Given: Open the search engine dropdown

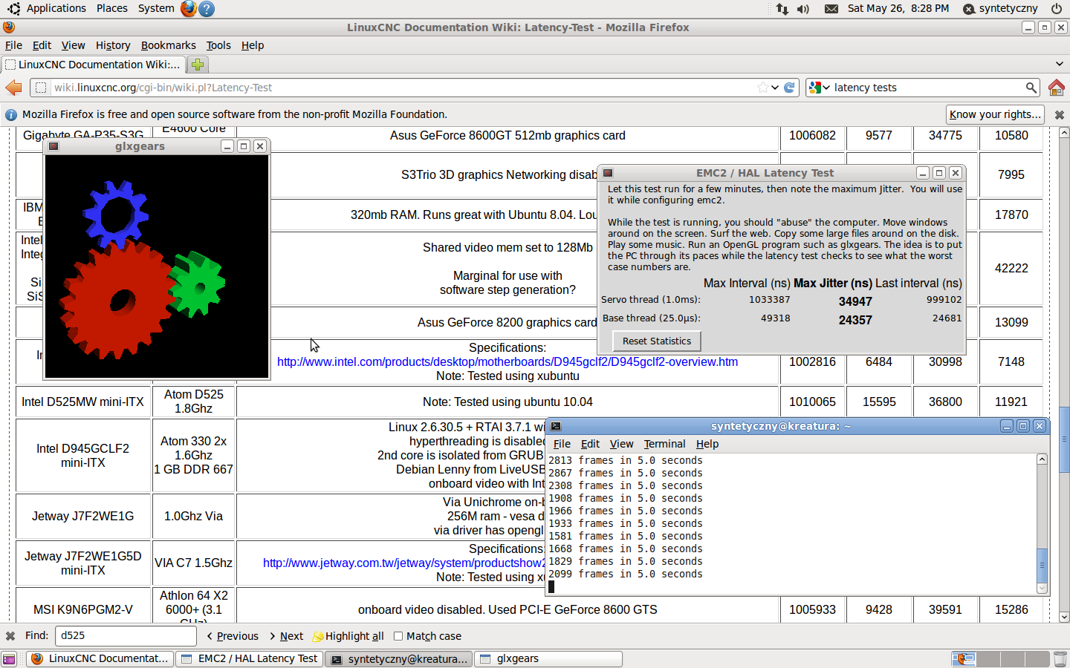Looking at the screenshot, I should point(820,88).
